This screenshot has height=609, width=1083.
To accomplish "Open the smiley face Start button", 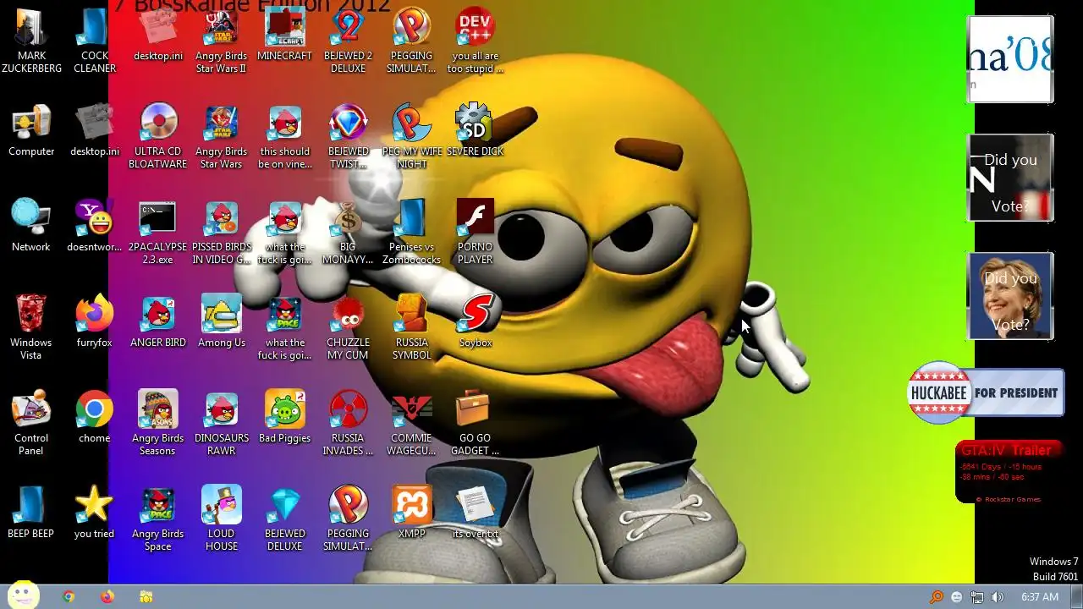I will point(24,595).
